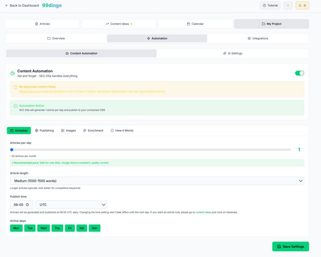Image resolution: width=321 pixels, height=257 pixels.
Task: Open the Tutorial help button
Action: [x=270, y=6]
